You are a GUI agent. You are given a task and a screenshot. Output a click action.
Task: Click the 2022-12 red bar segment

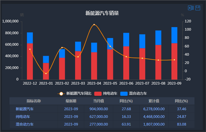tap(30, 61)
